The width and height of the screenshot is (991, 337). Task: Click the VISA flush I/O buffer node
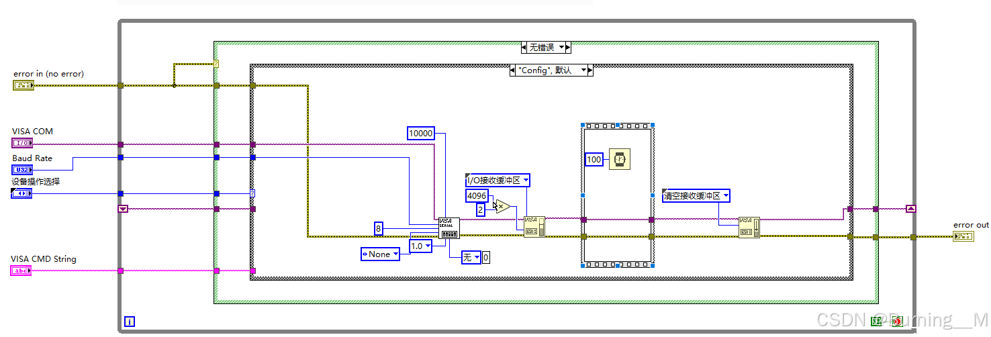[x=749, y=227]
